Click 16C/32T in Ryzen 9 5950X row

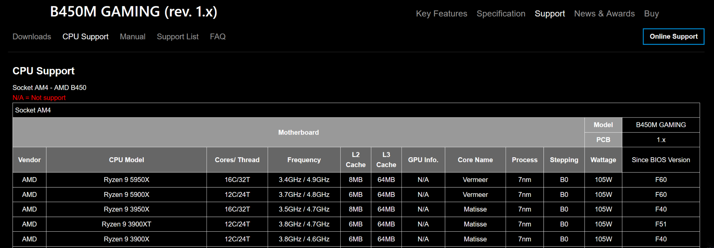click(x=237, y=180)
